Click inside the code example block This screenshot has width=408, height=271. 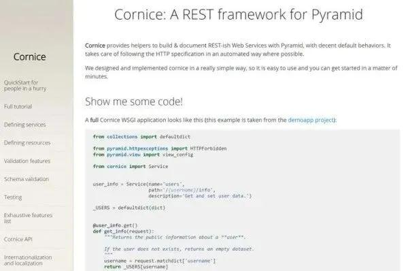242,200
